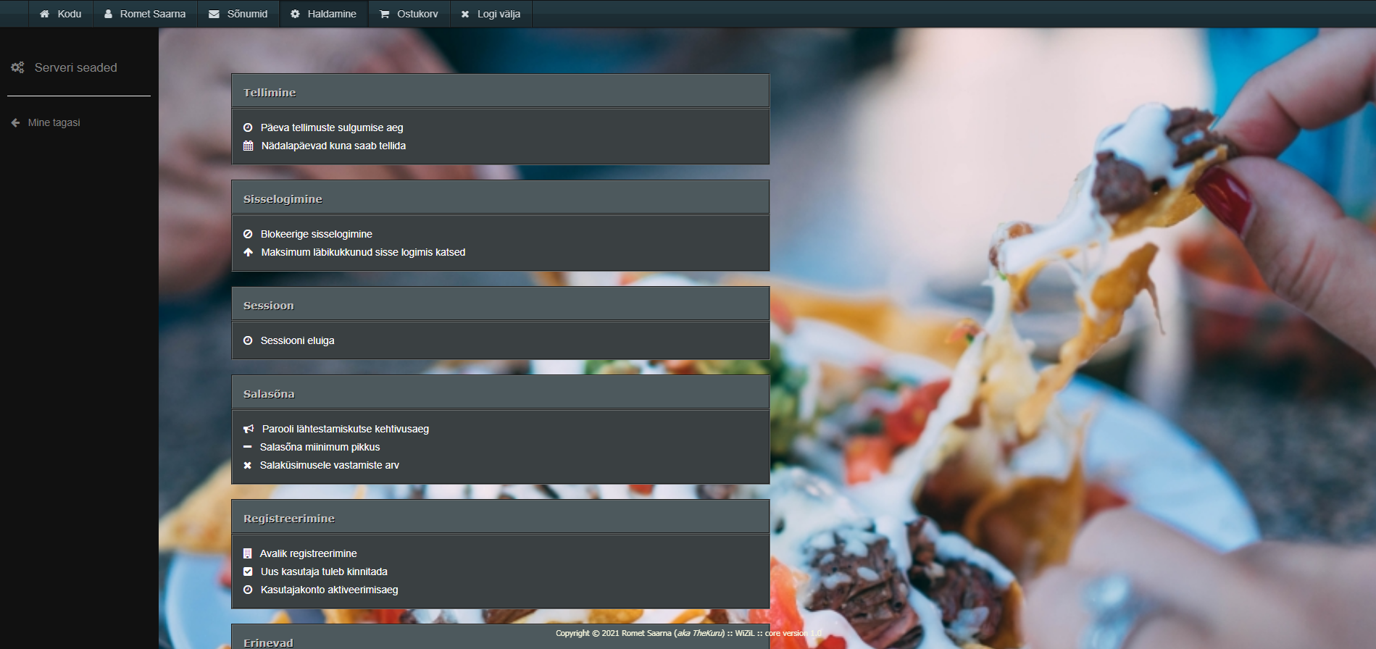
Task: Go to Haldamine in the top bar
Action: point(324,14)
